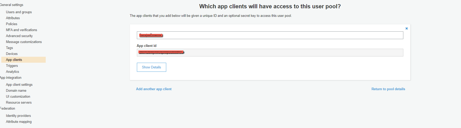
Task: Select Devices in the sidebar
Action: 12,54
